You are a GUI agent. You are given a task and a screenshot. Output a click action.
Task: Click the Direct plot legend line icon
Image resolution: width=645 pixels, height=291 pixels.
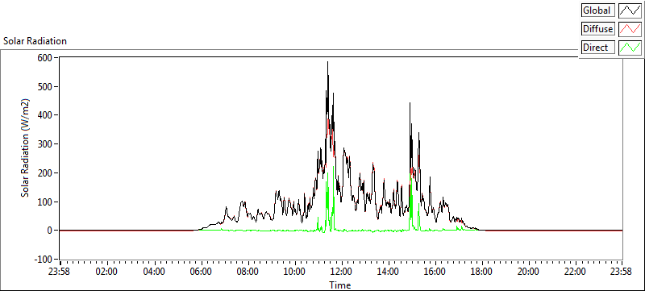630,48
